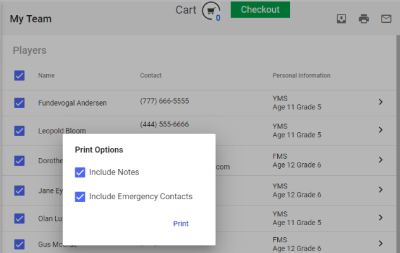Click the download roster icon

tap(341, 19)
